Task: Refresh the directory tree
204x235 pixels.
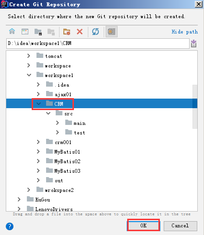Action: (96, 32)
